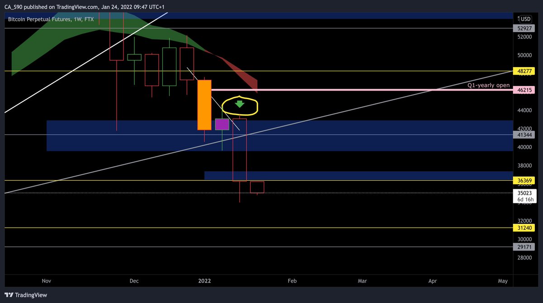This screenshot has width=543, height=303.
Task: Click the 44000 price axis value
Action: pyautogui.click(x=525, y=111)
